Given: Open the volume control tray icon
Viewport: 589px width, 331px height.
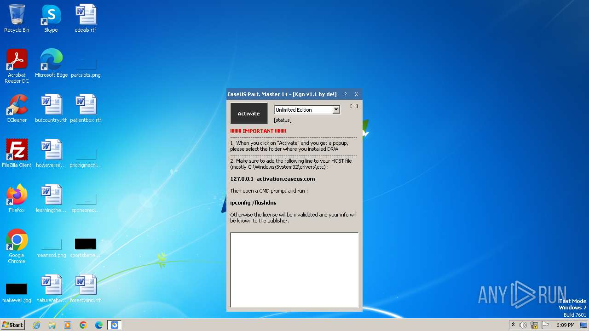Looking at the screenshot, I should [523, 325].
